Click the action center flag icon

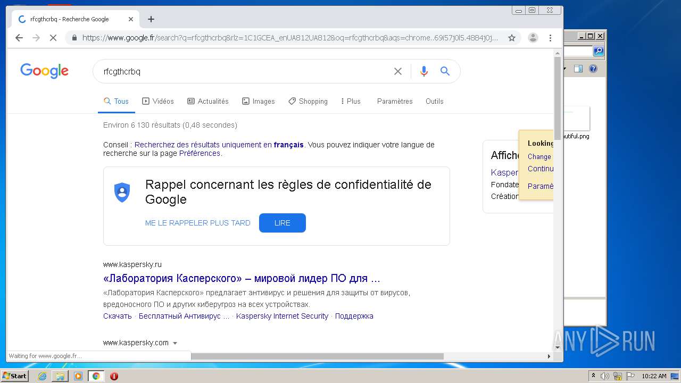tap(630, 376)
